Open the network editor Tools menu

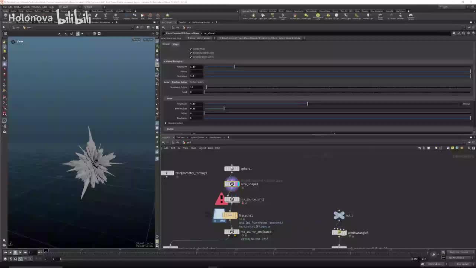pos(193,148)
